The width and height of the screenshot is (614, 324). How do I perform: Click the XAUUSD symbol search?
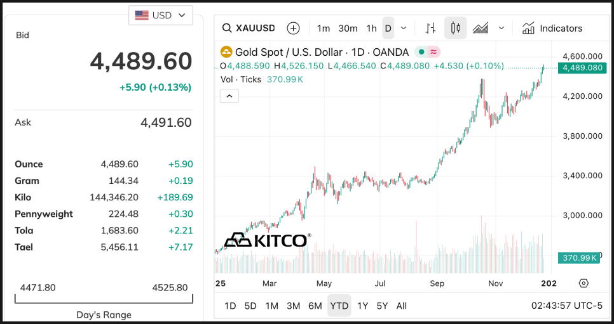249,28
